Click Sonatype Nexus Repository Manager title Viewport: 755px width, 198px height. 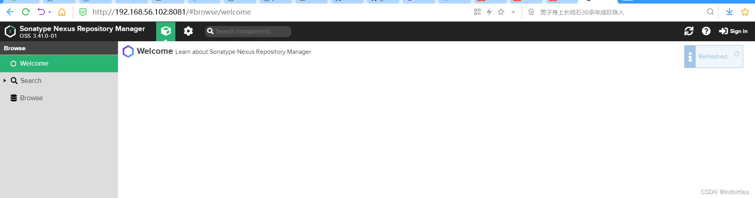[x=82, y=28]
